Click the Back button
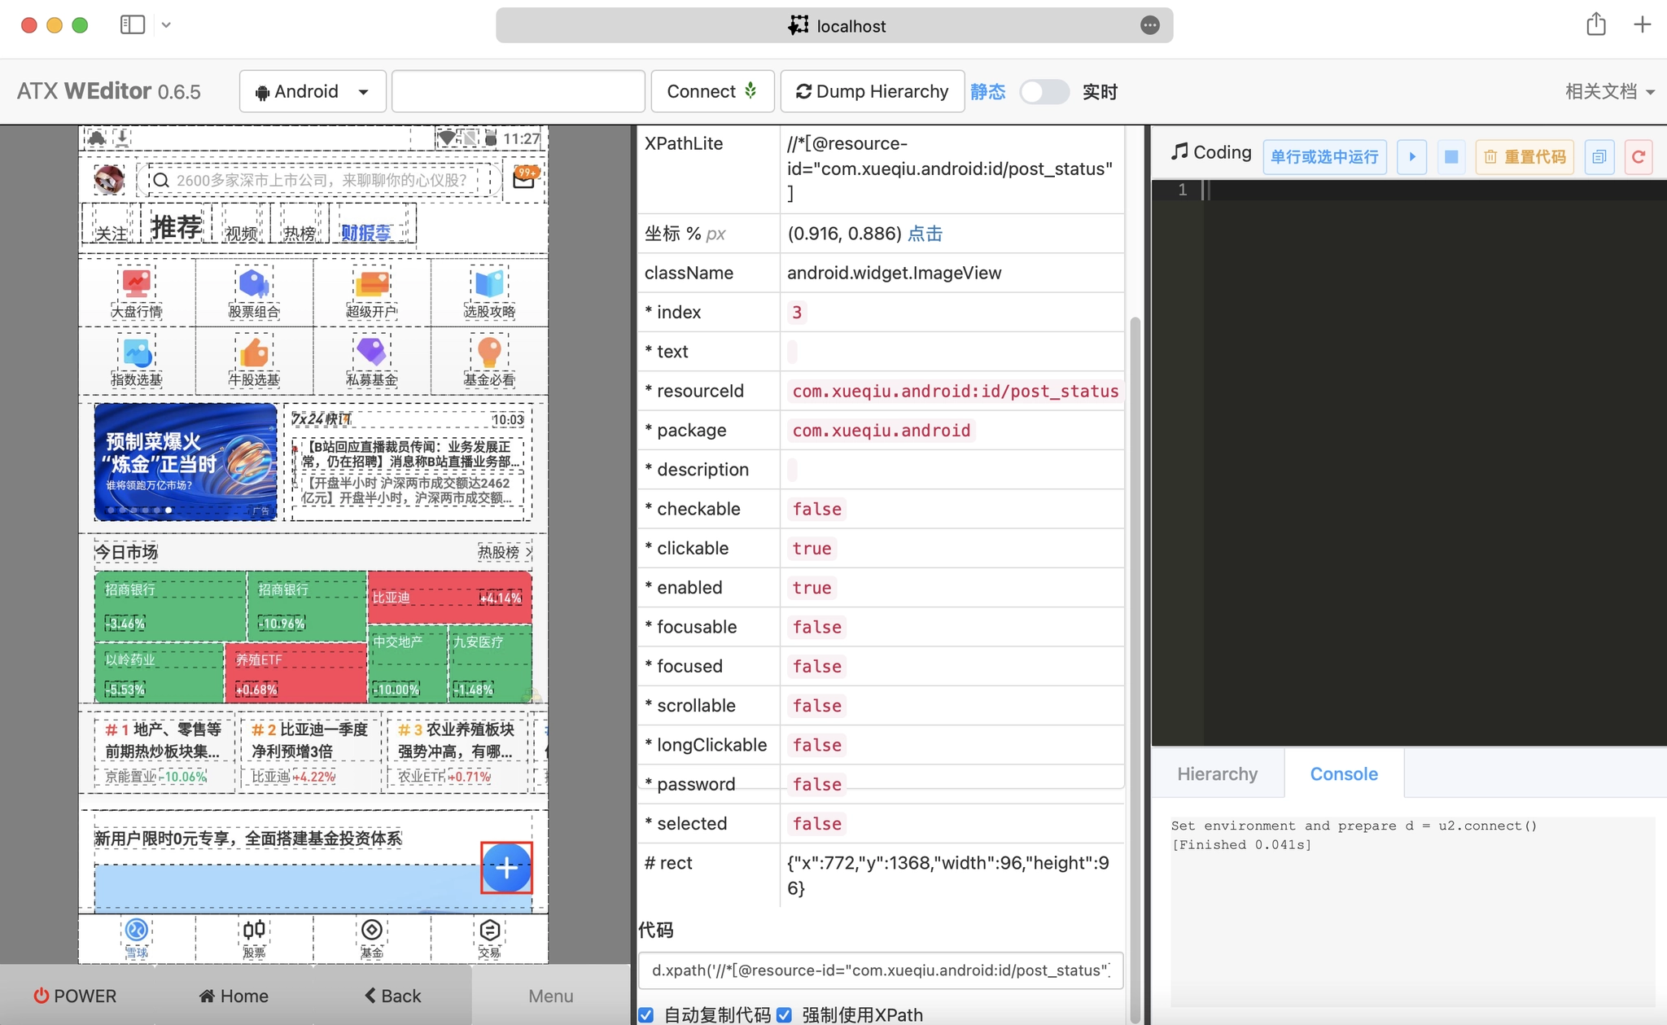1667x1025 pixels. coord(392,996)
